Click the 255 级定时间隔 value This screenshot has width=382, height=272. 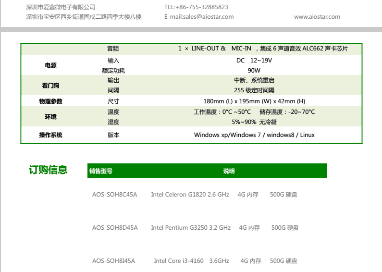point(254,90)
